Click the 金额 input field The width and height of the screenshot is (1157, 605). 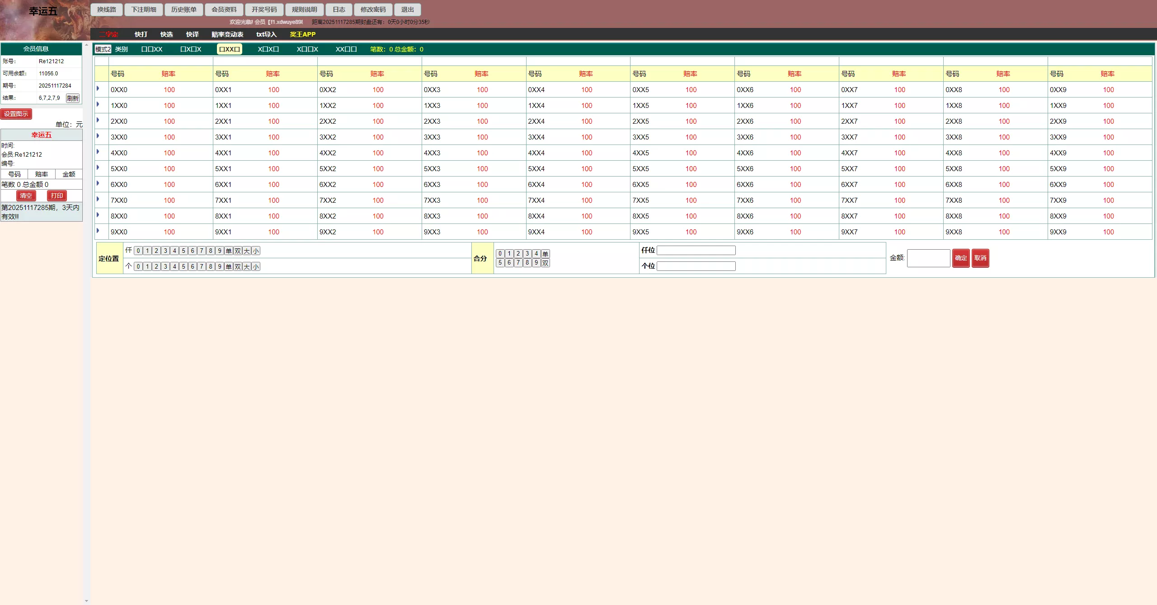[928, 258]
